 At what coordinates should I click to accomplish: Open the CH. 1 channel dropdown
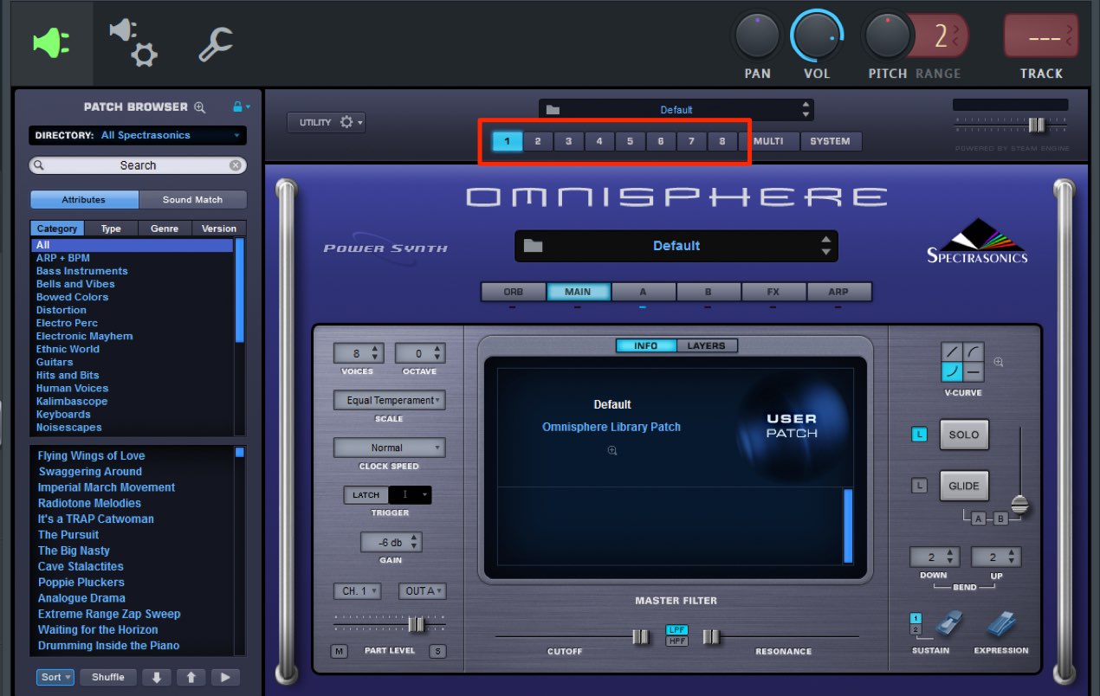pyautogui.click(x=357, y=591)
